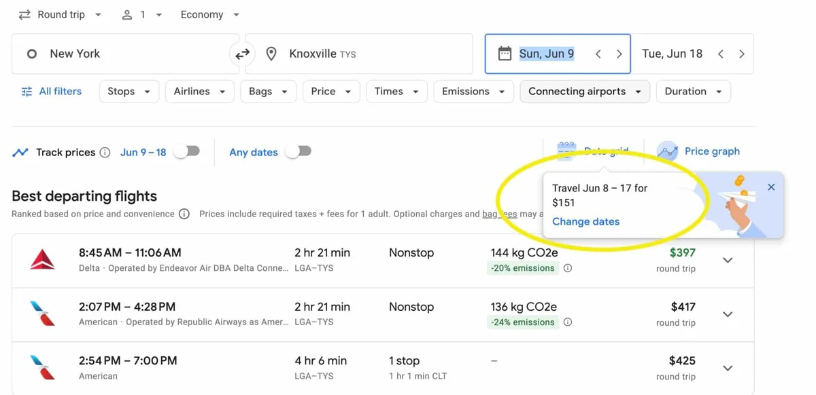Screen dimensions: 816x395
Task: Expand the Delta 8:45 AM flight details
Action: pos(728,261)
